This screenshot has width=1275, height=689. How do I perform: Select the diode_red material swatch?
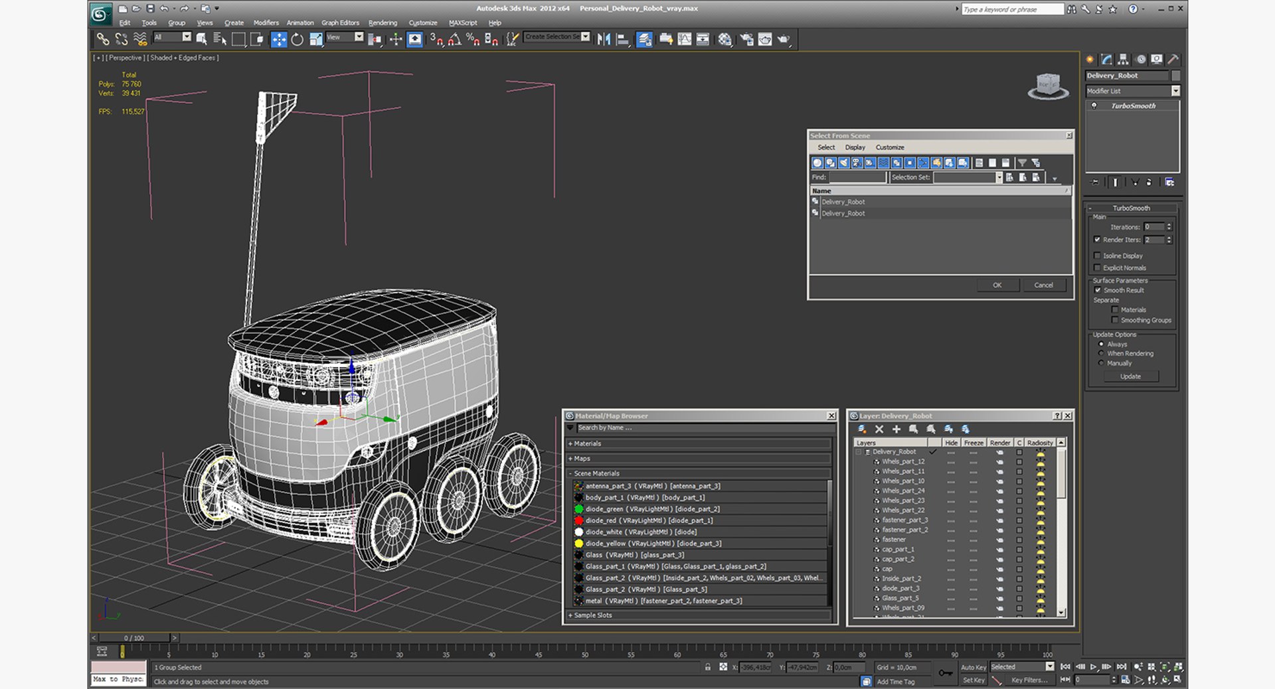click(579, 520)
